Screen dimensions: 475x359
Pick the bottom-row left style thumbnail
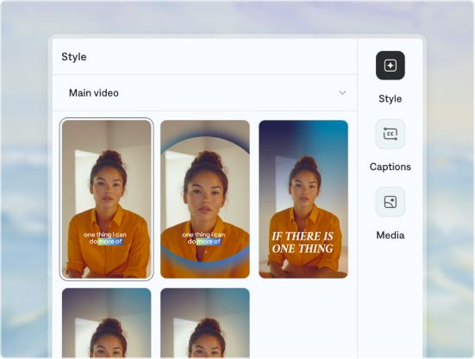tap(107, 324)
